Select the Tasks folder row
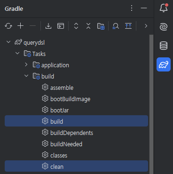 pos(76,54)
